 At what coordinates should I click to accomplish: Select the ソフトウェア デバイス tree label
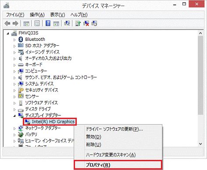click(42, 103)
